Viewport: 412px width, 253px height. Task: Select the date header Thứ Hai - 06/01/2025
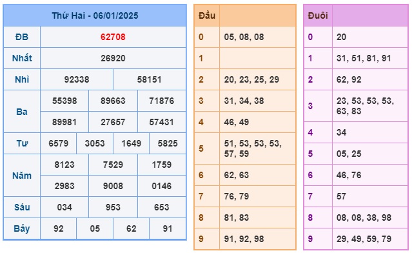[x=95, y=15]
